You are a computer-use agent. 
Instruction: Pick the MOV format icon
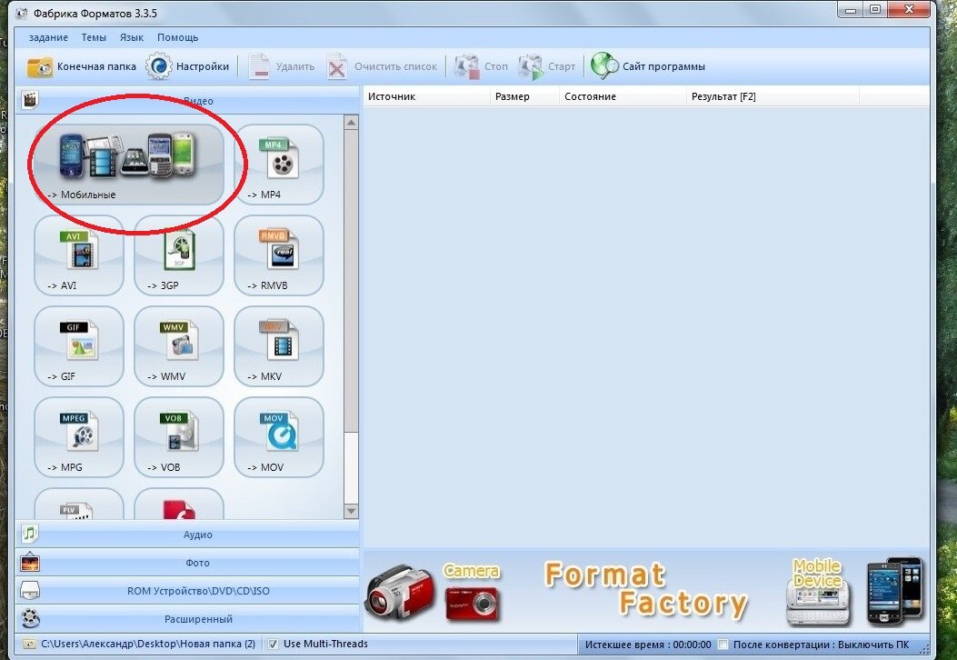[279, 437]
